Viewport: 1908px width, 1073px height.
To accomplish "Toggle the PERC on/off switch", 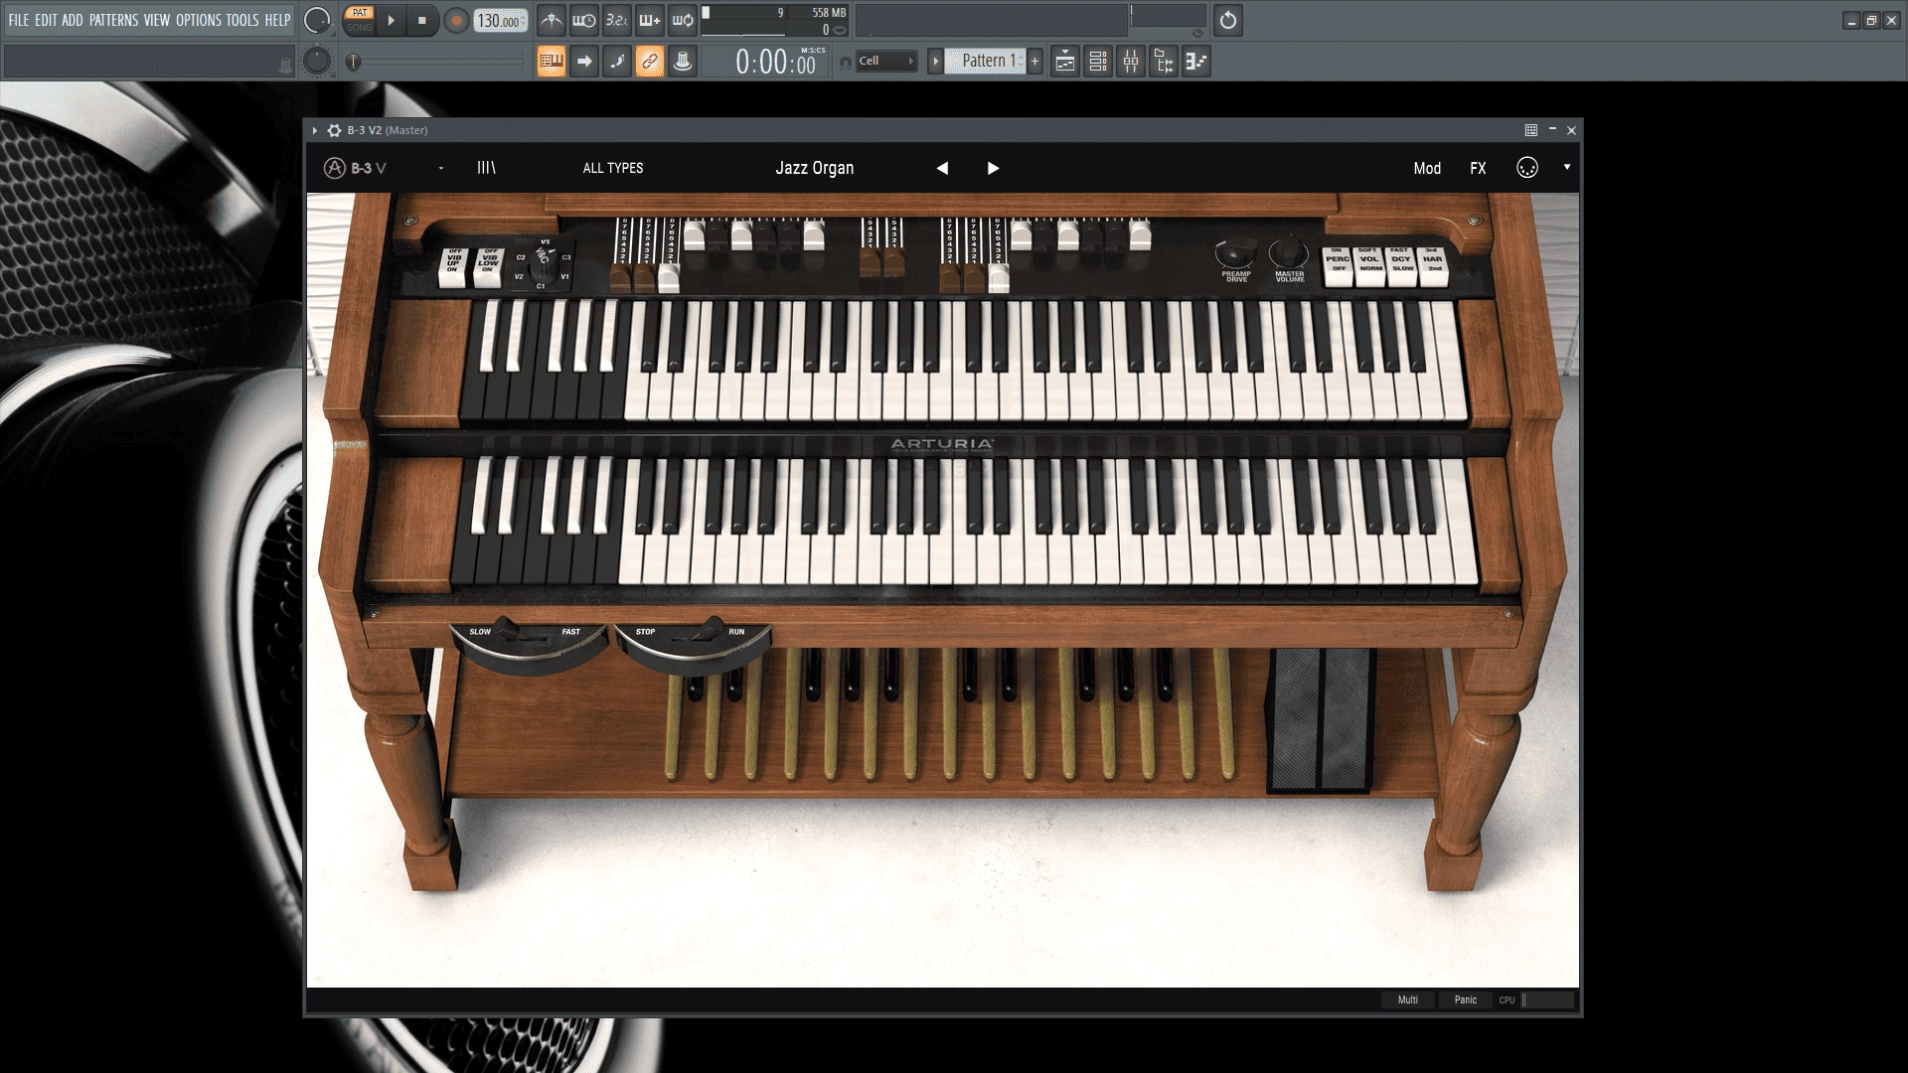I will tap(1338, 265).
